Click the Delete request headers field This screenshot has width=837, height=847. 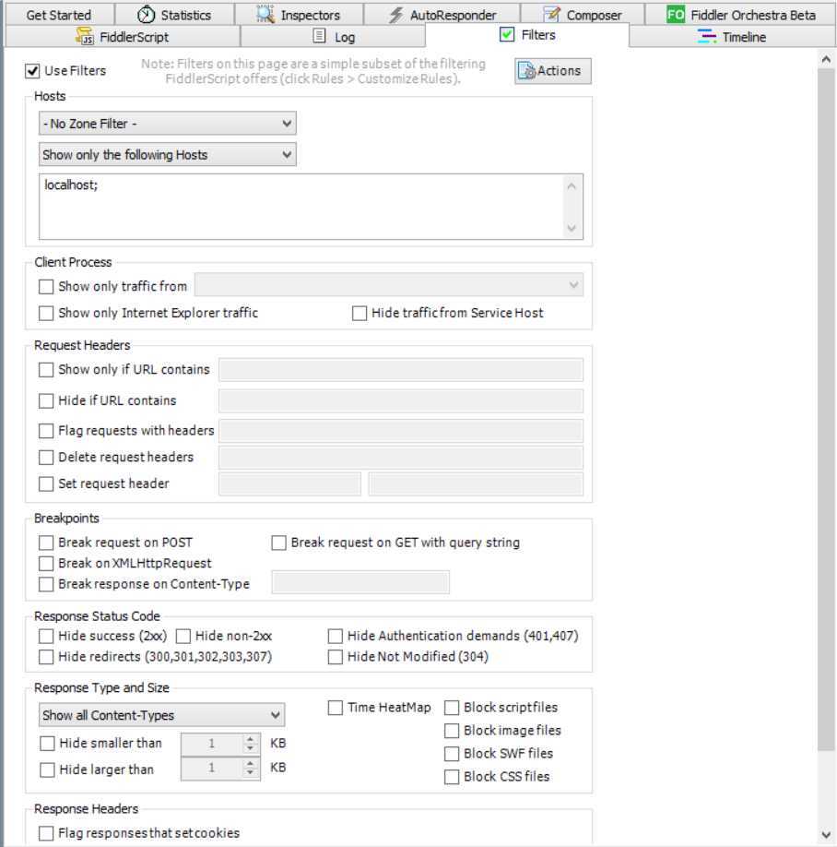(400, 458)
